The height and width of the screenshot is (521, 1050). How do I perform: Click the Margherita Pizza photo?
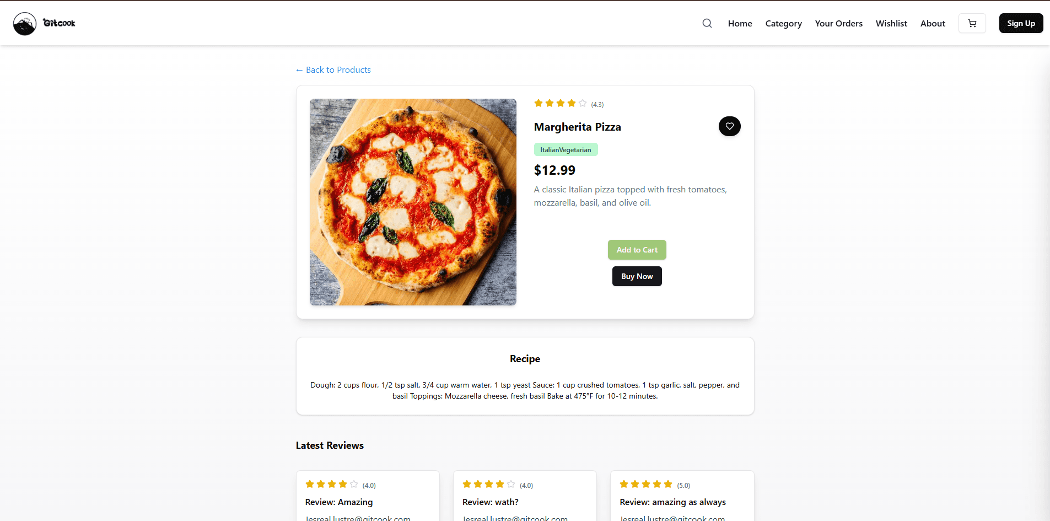413,202
